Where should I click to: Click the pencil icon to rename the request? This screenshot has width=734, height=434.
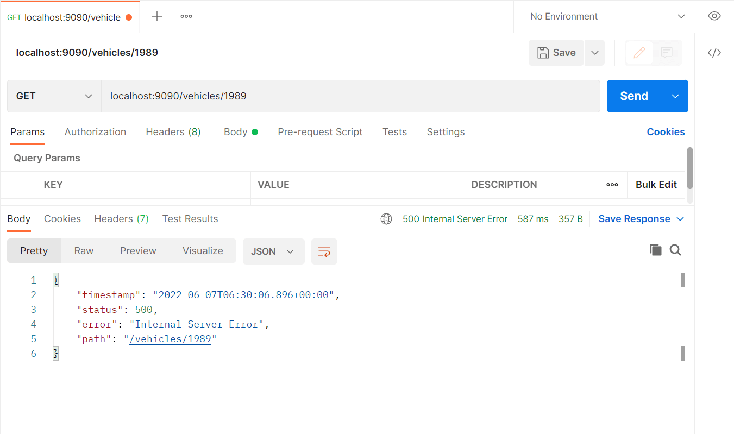[x=638, y=52]
